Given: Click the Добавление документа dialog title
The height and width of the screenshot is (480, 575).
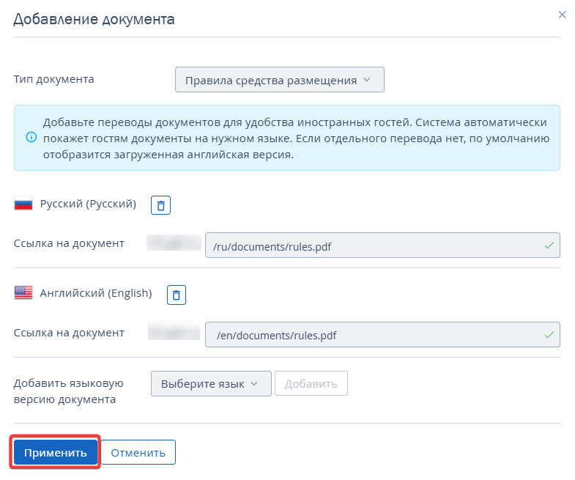Looking at the screenshot, I should tap(94, 19).
